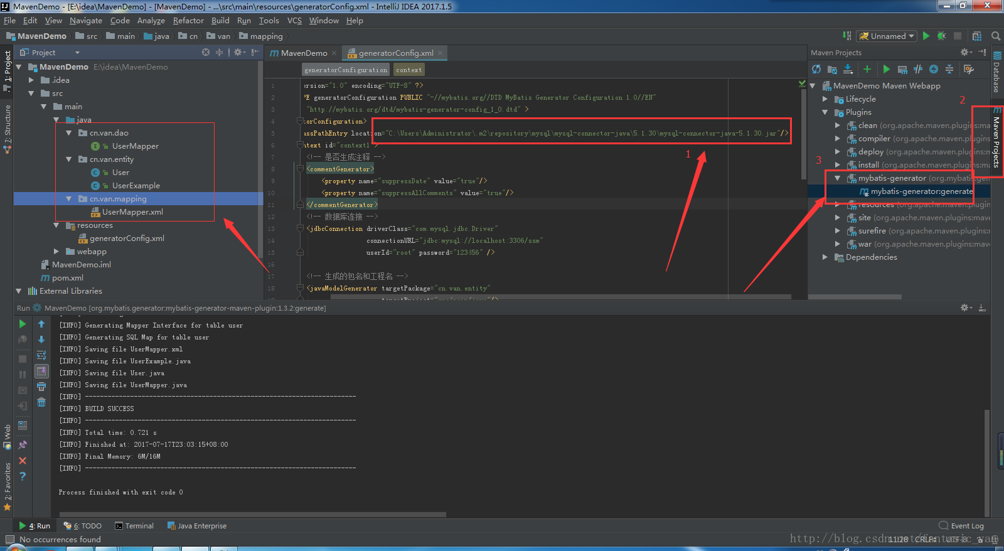Image resolution: width=1004 pixels, height=551 pixels.
Task: Toggle the Structure side tool window
Action: tap(8, 129)
